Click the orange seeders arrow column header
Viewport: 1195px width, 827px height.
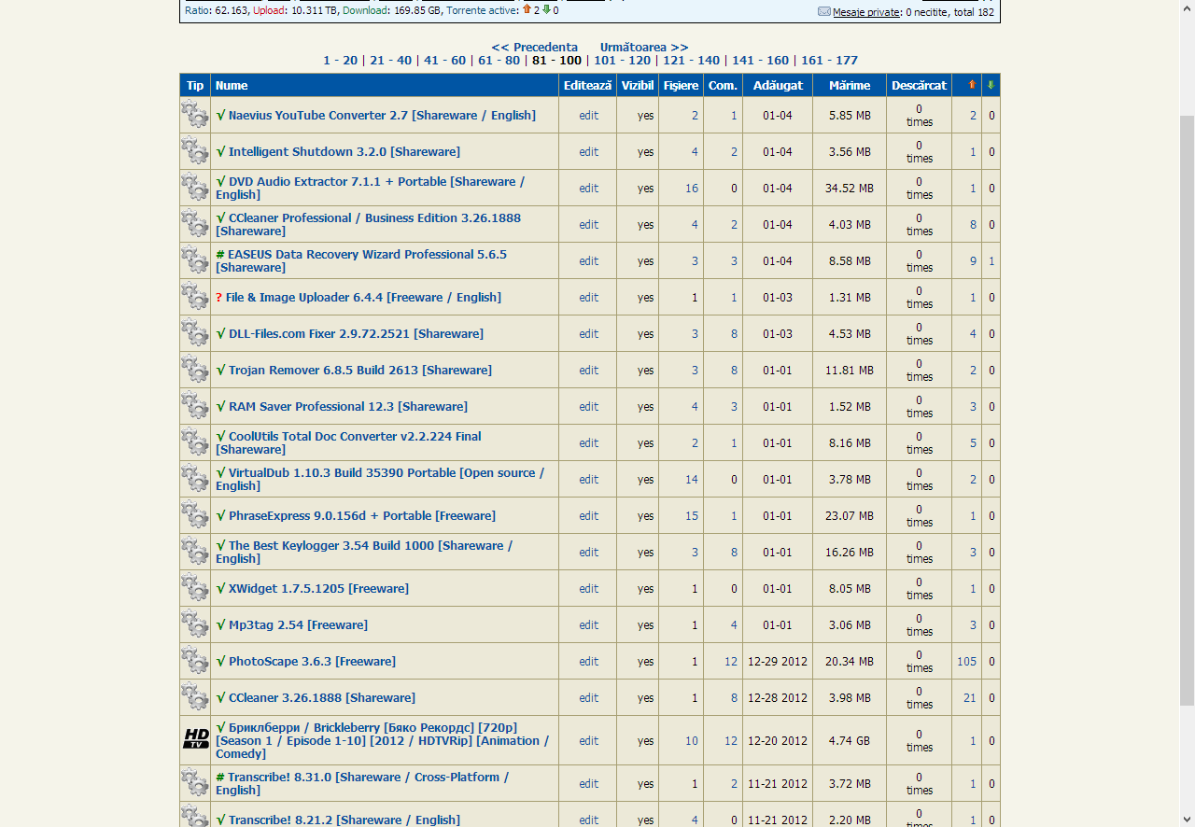coord(972,85)
